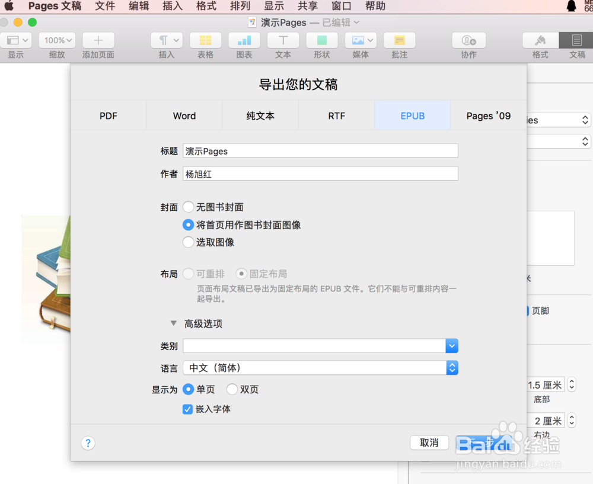Switch to the PDF export tab
This screenshot has width=593, height=484.
(x=109, y=116)
